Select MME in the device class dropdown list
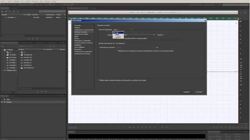 (118, 35)
